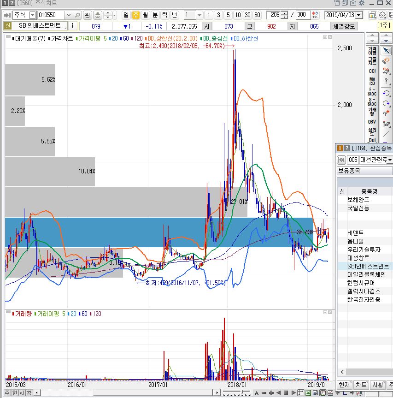393x398 pixels.
Task: Toggle the 주 button at bottom-left
Action: click(x=7, y=392)
